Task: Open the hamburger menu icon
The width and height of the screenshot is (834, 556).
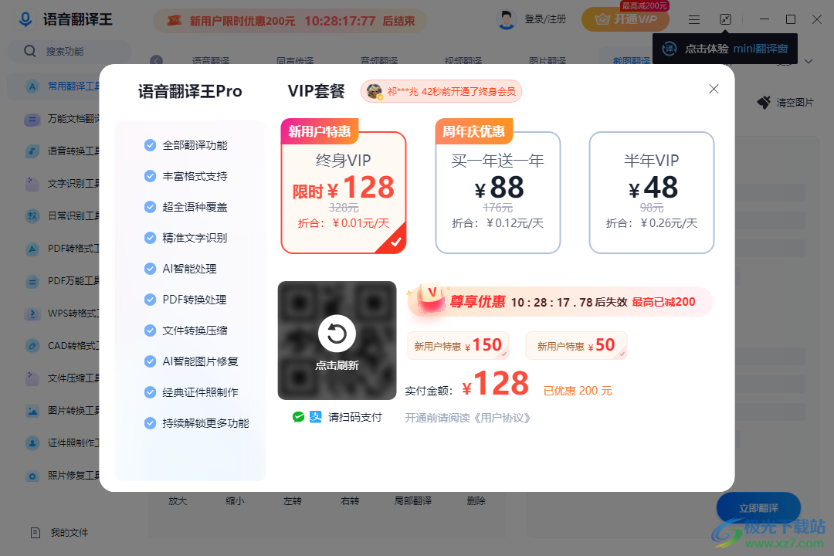Action: tap(694, 19)
